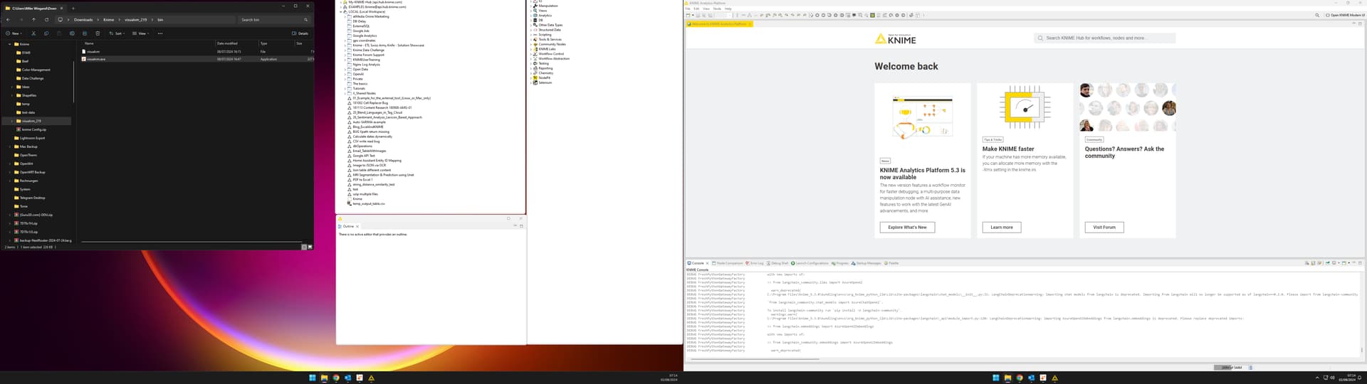Rename the selected file in File Explorer
This screenshot has height=384, width=1367.
(72, 33)
